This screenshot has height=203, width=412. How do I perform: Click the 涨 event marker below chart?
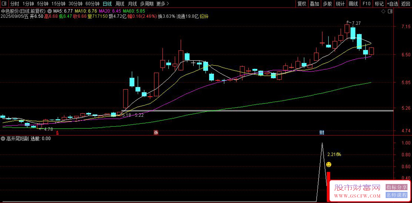point(156,133)
